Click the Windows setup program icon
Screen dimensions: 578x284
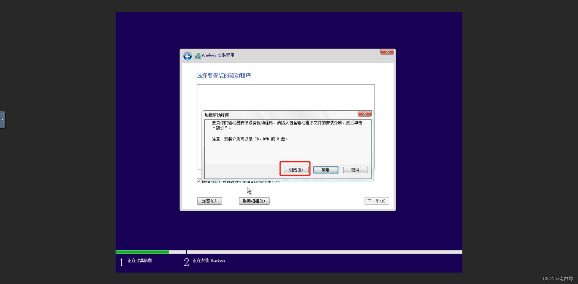197,56
